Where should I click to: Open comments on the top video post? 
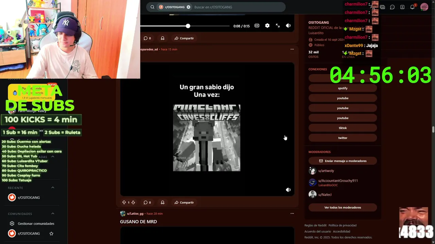pos(147,38)
